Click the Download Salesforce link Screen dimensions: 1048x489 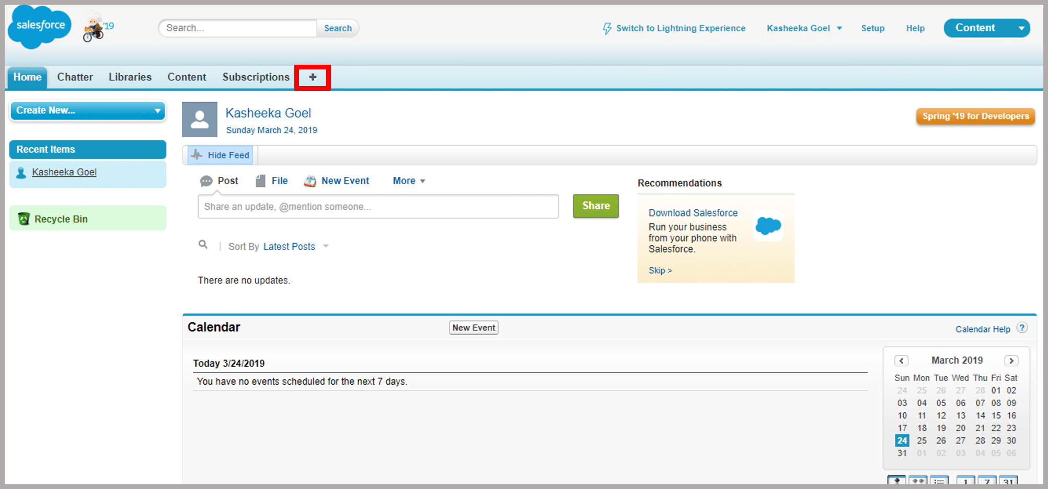point(693,213)
